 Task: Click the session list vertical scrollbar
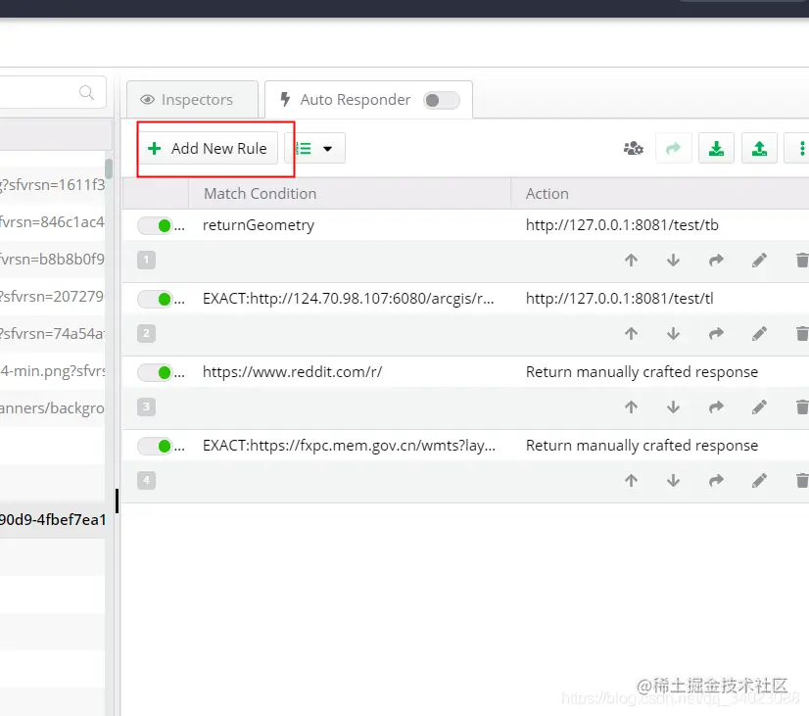109,168
